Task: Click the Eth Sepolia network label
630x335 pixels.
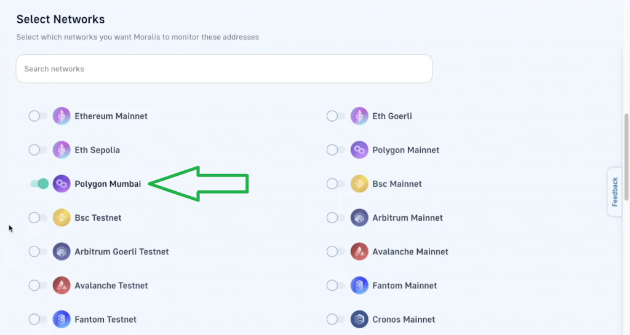Action: click(97, 150)
